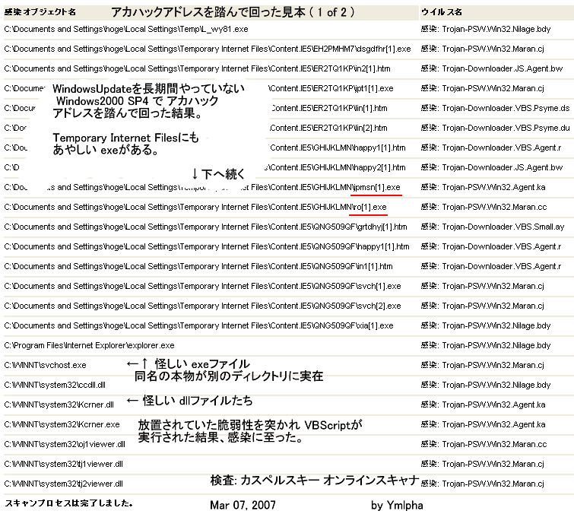Image resolution: width=574 pixels, height=514 pixels.
Task: Click the lin[1].htm path entry
Action: click(x=330, y=109)
